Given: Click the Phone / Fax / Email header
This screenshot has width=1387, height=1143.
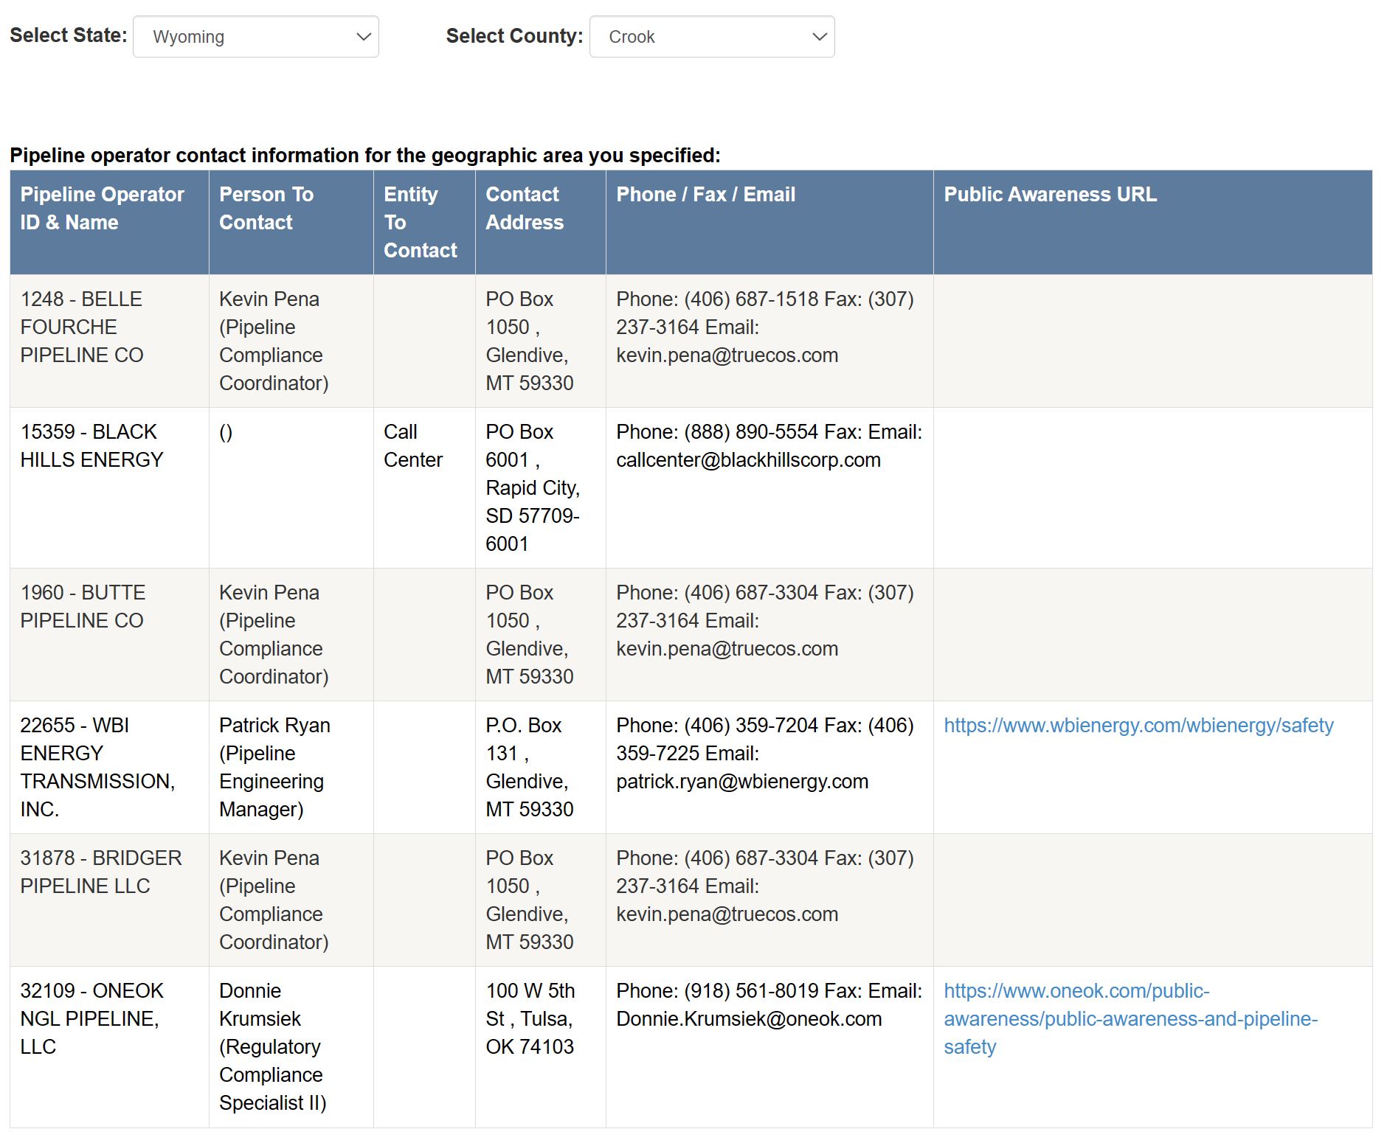Looking at the screenshot, I should tap(769, 223).
